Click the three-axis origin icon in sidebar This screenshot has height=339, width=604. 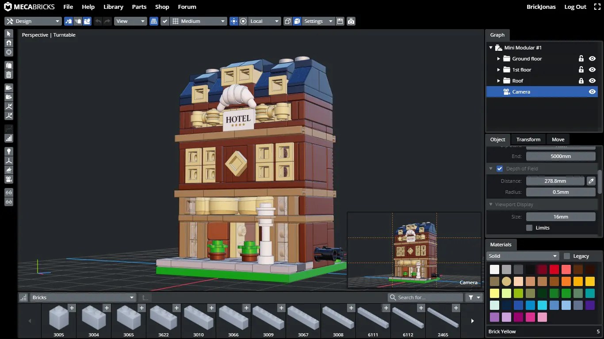(x=8, y=161)
